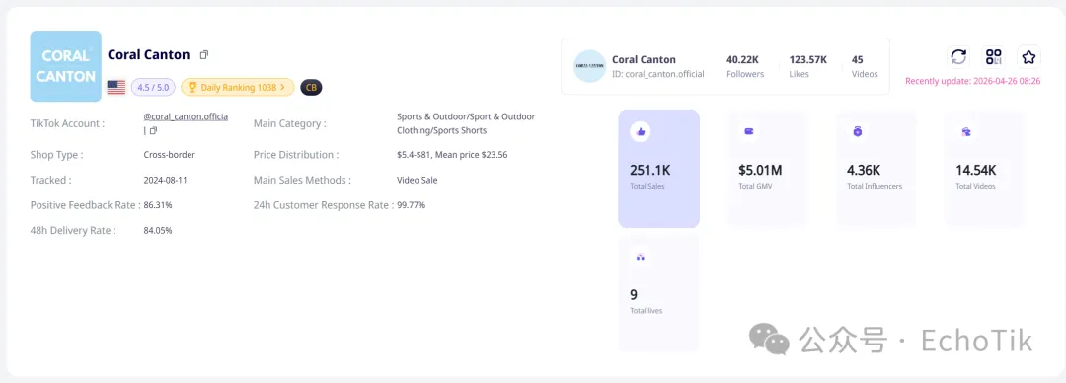
Task: Click the tracked date 2024-08-11
Action: [x=164, y=181]
